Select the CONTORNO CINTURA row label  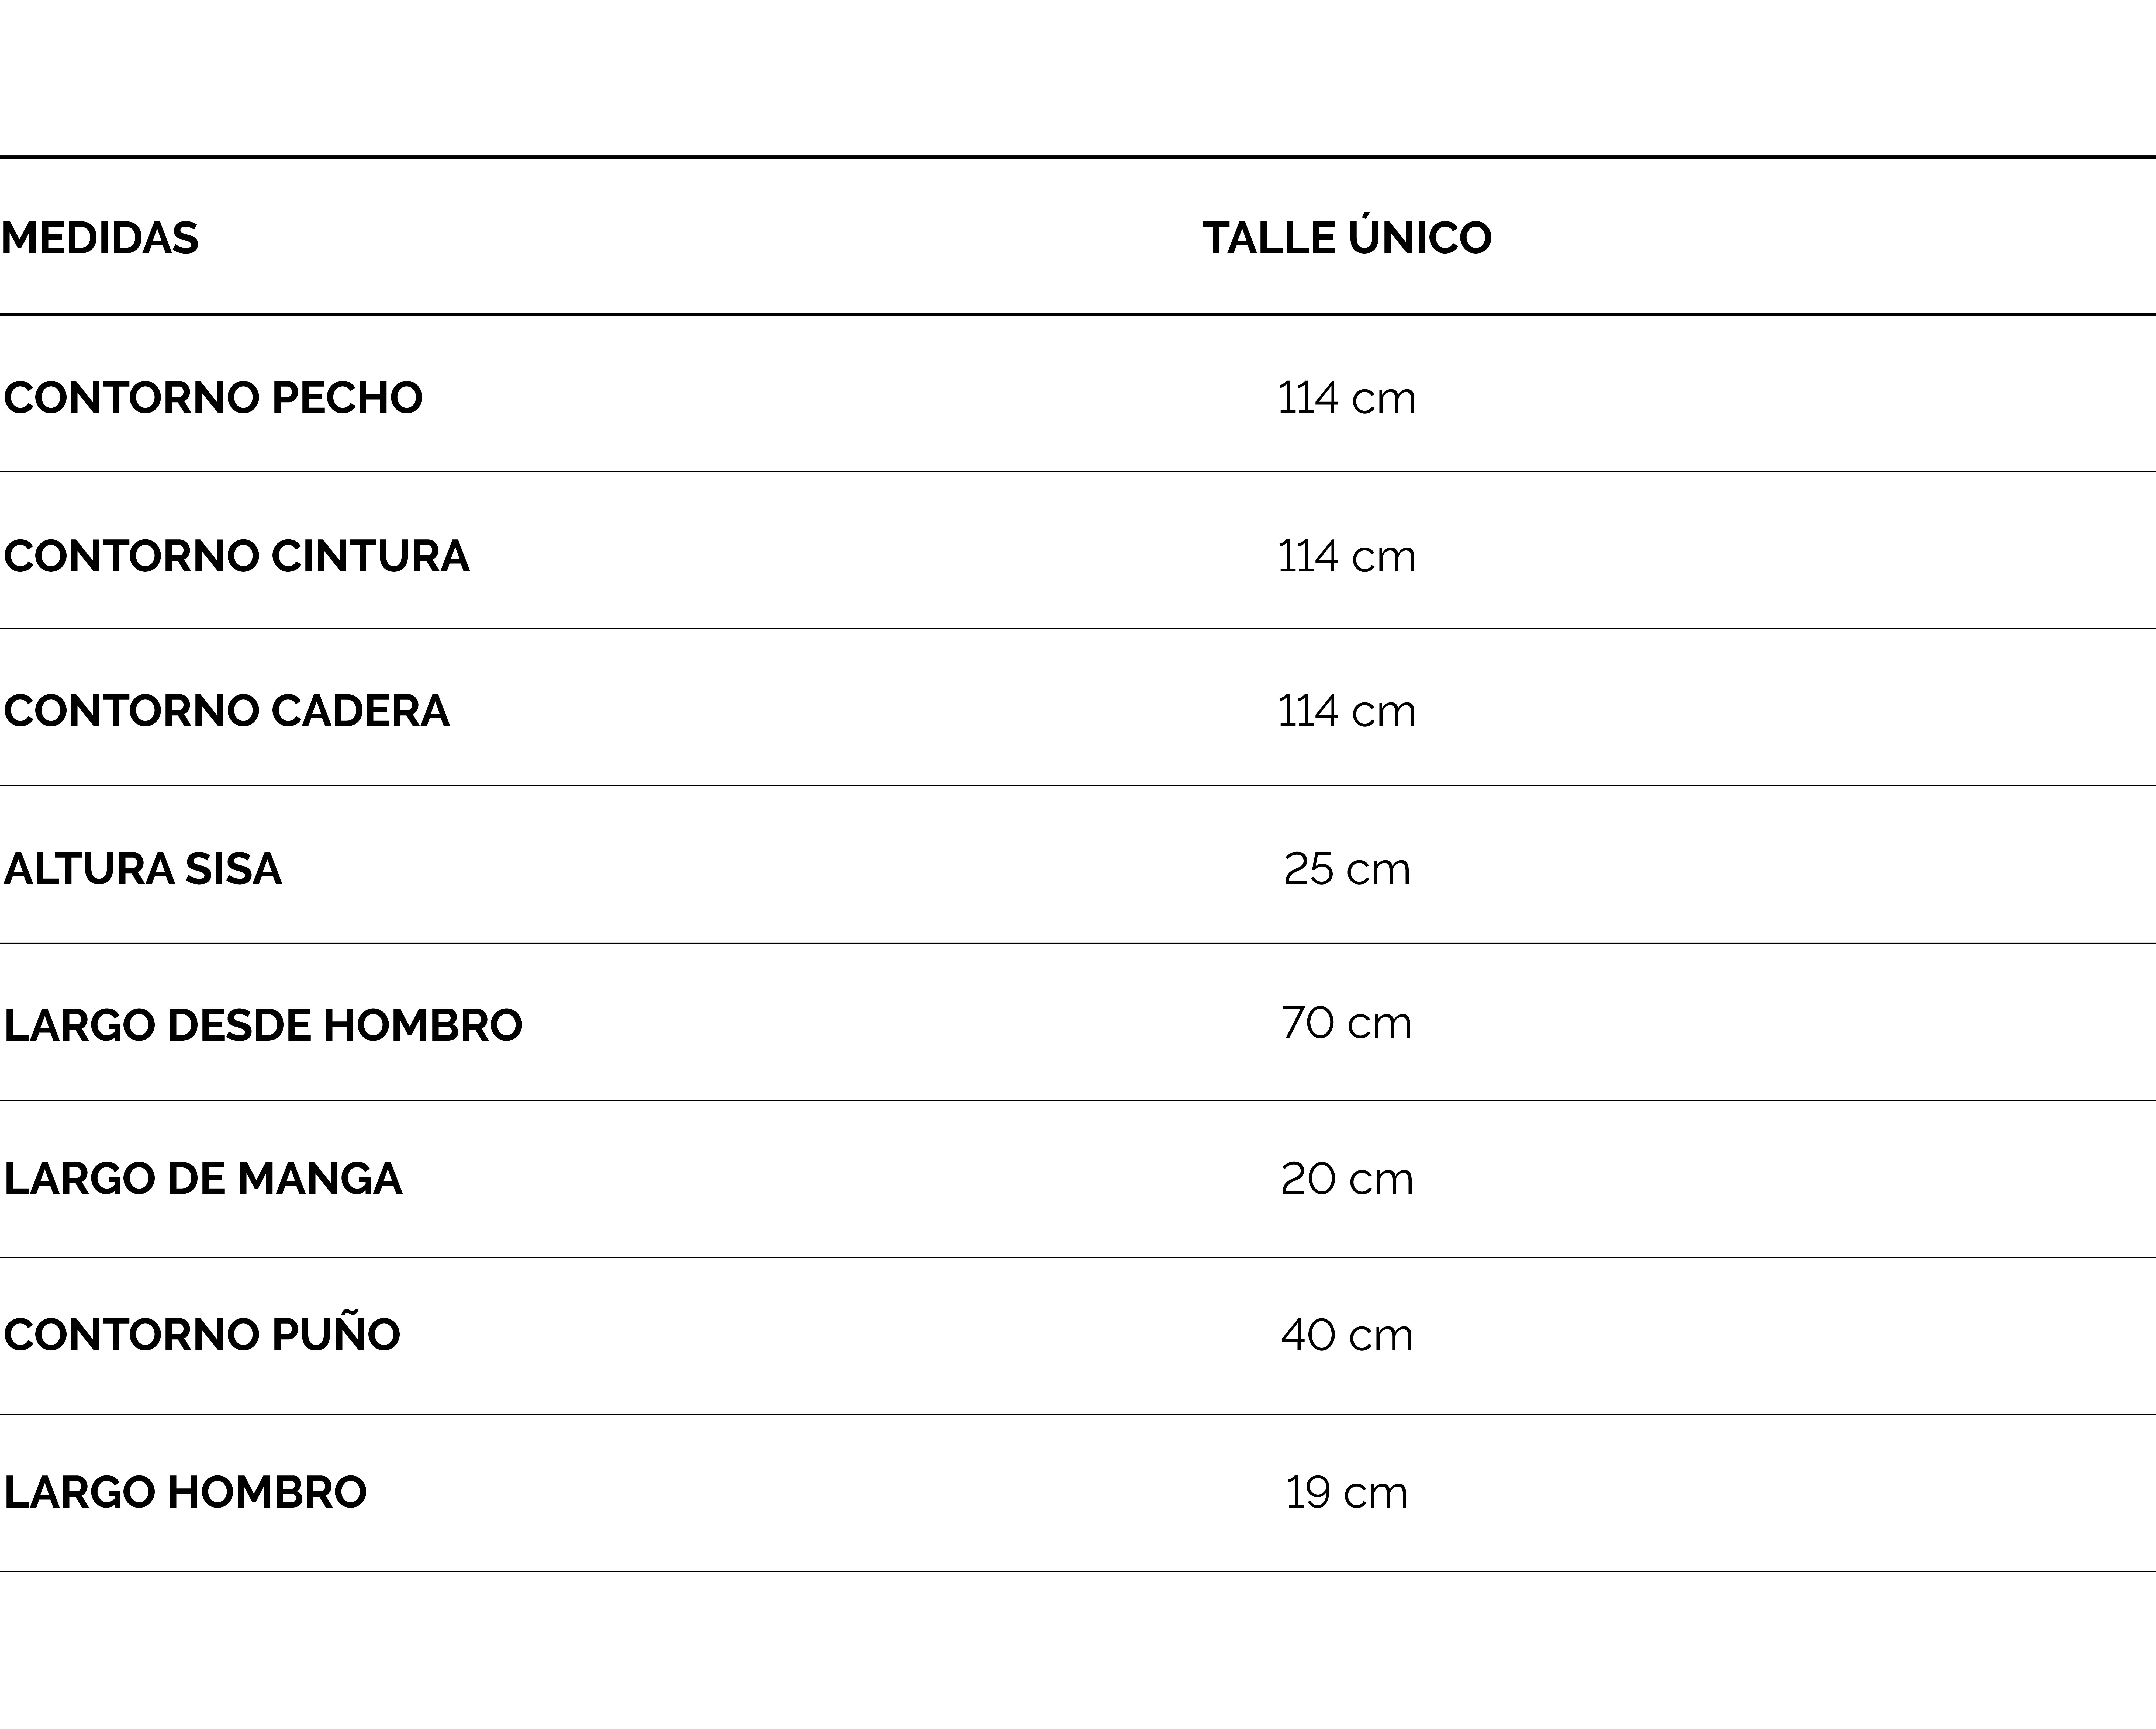pos(236,556)
